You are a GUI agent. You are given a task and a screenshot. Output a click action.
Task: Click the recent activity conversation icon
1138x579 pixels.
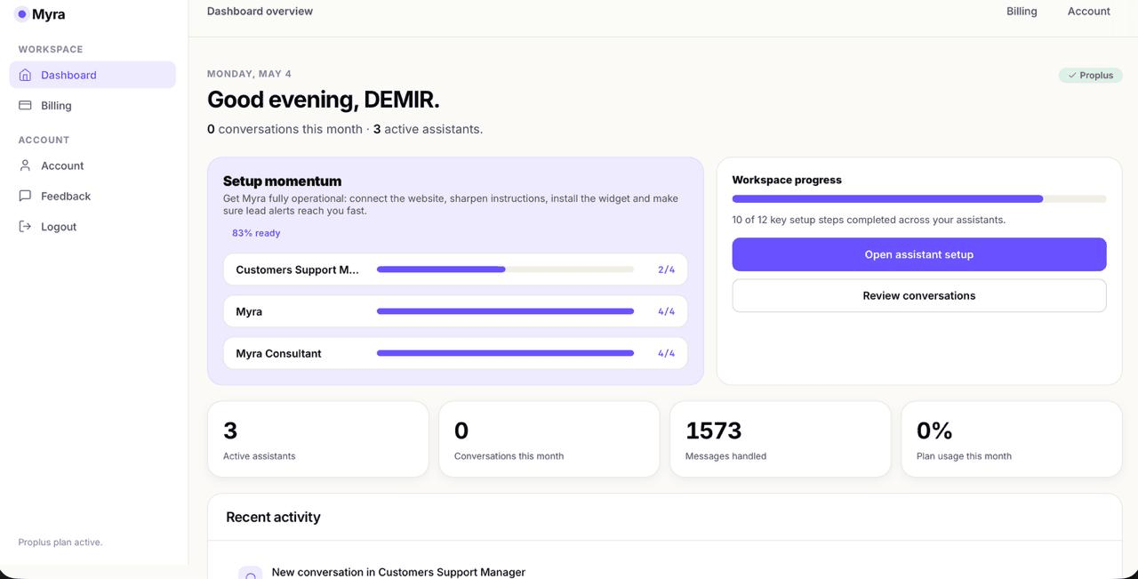(251, 574)
